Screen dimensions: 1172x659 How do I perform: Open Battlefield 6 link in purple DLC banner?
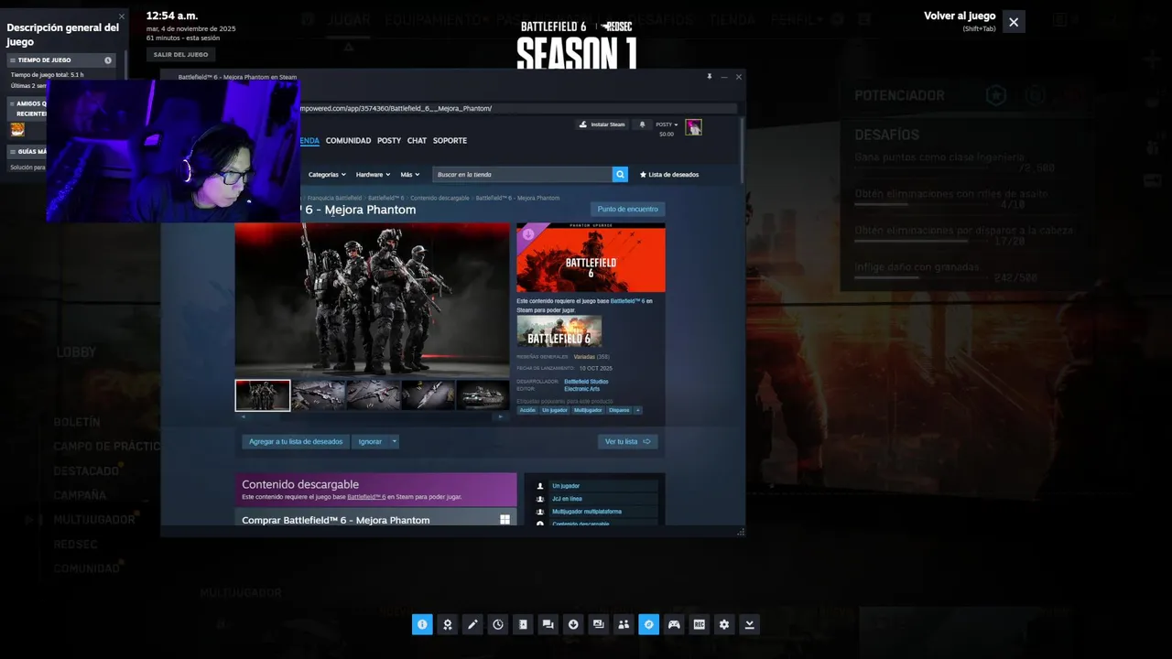point(366,497)
